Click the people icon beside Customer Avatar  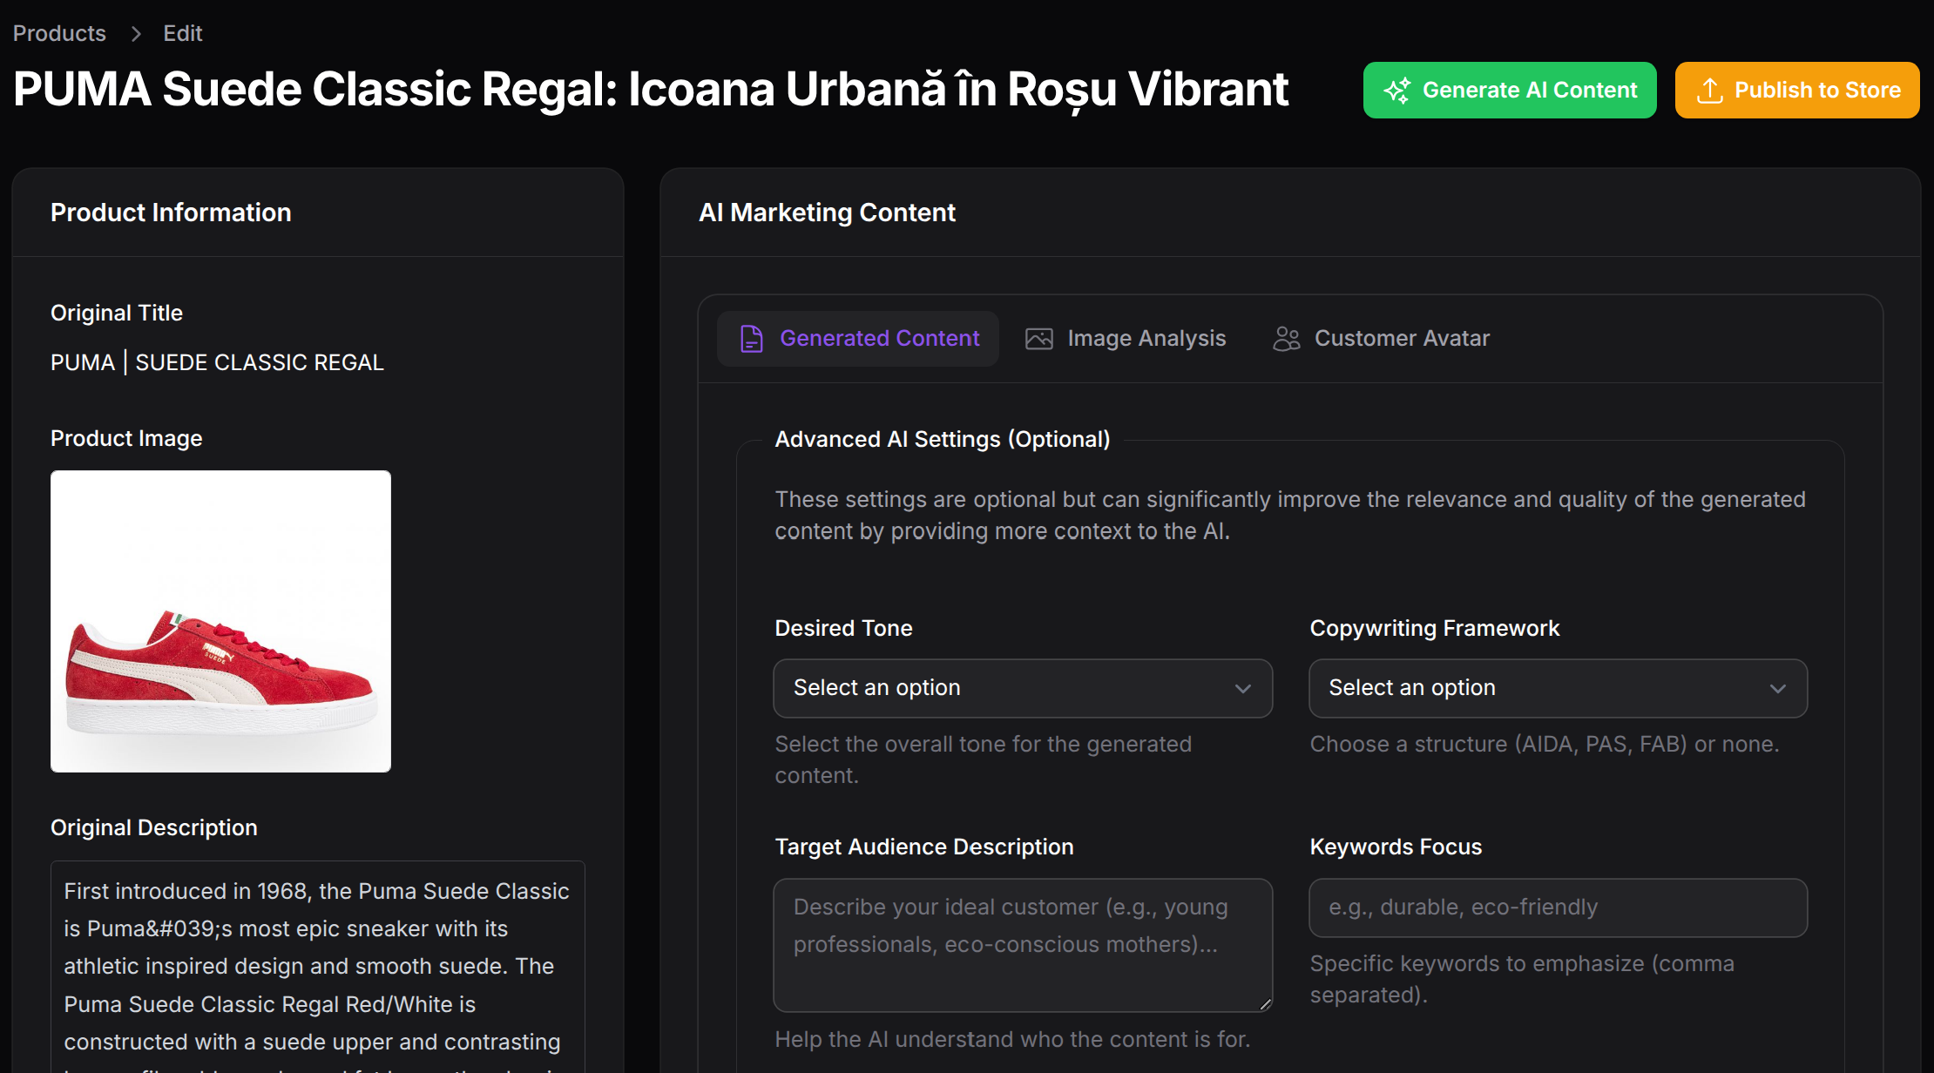click(1286, 339)
